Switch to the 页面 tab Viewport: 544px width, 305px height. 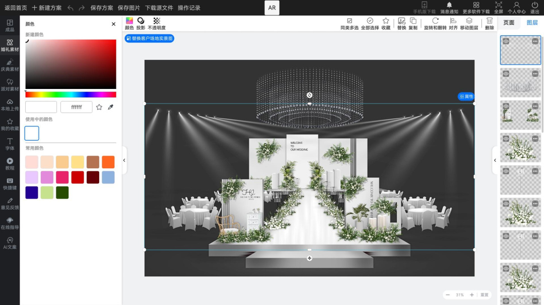(509, 23)
